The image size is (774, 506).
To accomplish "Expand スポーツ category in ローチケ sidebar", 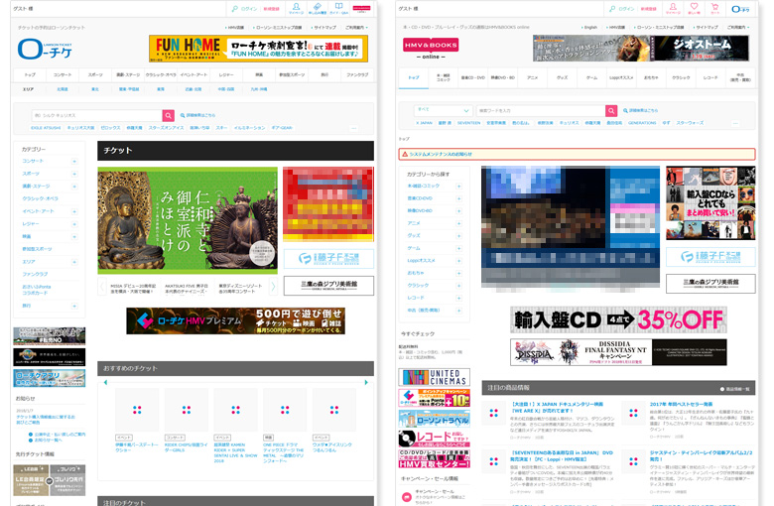I will click(74, 174).
